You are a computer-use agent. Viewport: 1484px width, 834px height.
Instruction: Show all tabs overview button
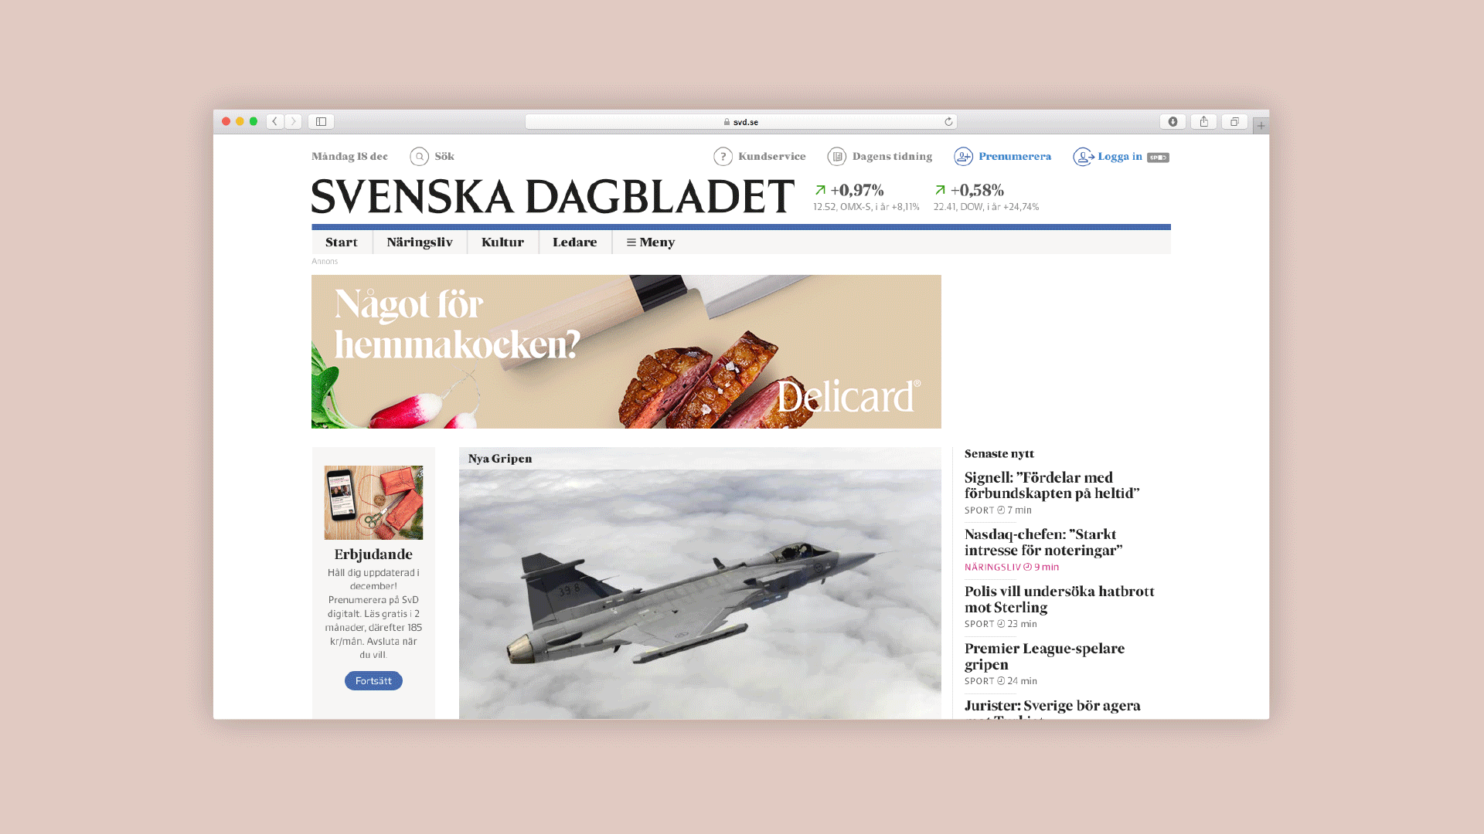click(x=1234, y=121)
